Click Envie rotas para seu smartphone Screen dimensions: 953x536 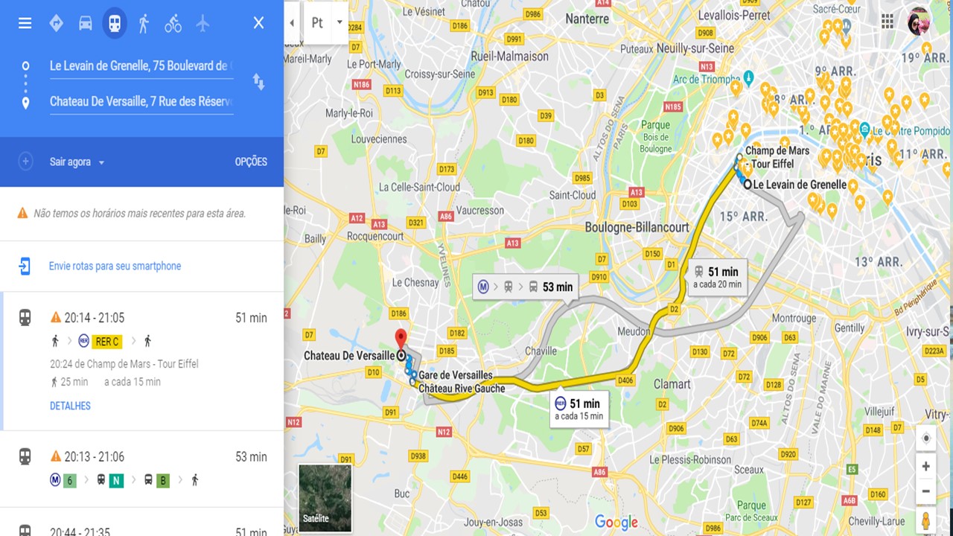[115, 266]
